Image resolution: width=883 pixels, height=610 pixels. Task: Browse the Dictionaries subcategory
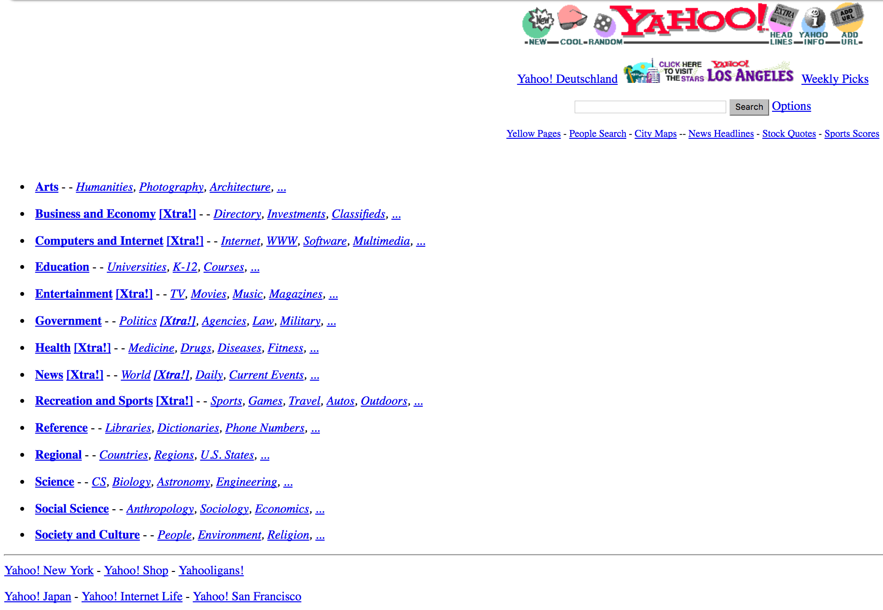[188, 428]
